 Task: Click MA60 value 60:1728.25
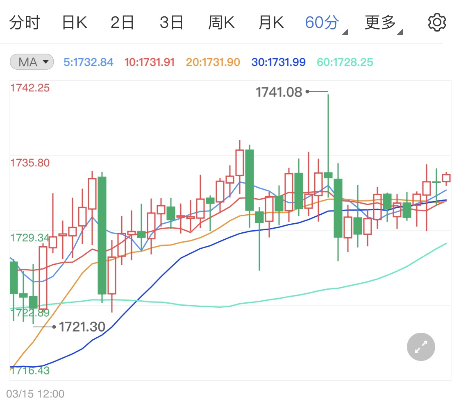(345, 62)
